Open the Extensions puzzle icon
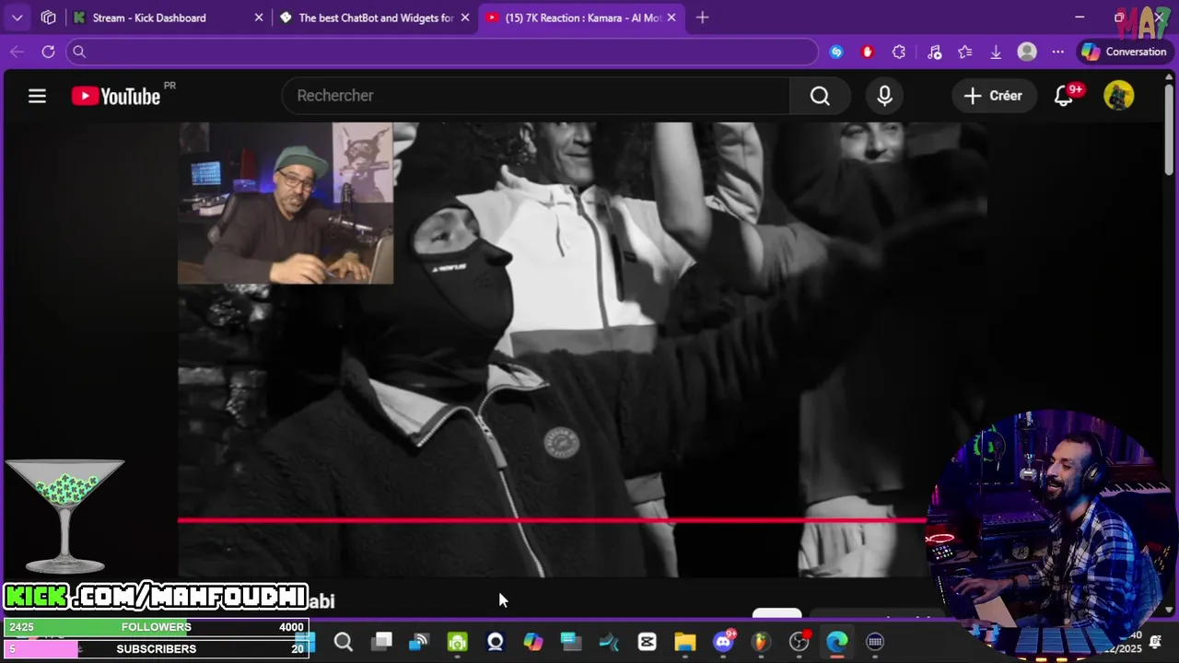The height and width of the screenshot is (663, 1179). [899, 52]
